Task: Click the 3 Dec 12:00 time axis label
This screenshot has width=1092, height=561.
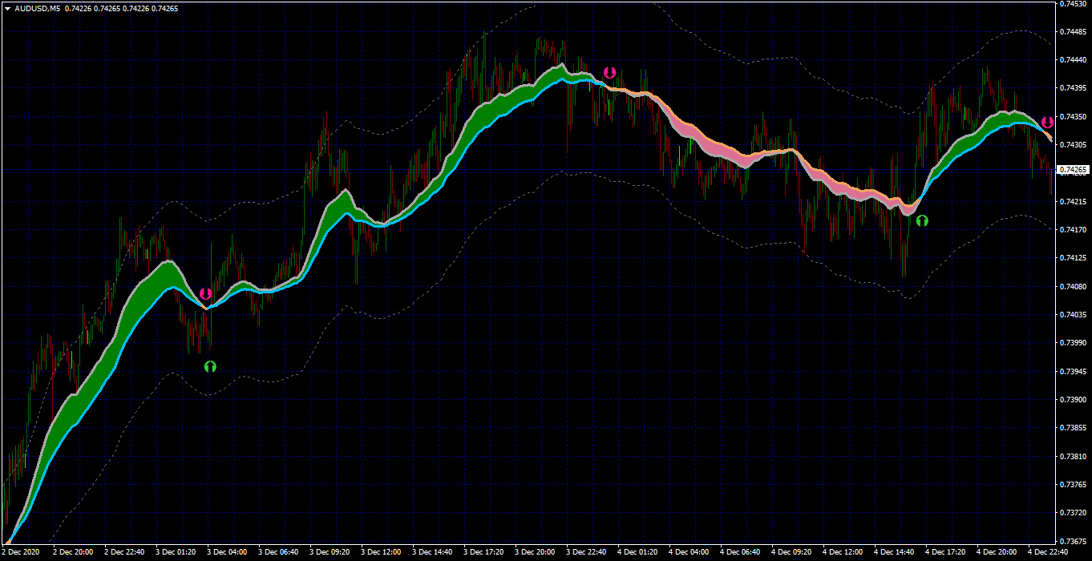Action: coord(382,552)
